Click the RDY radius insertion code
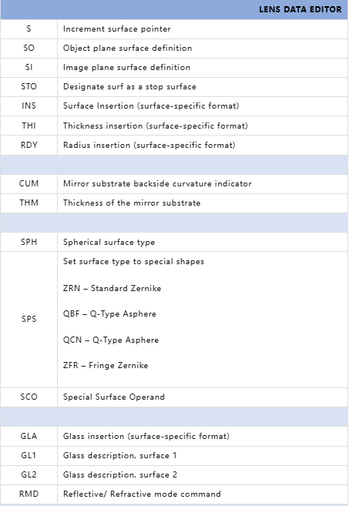This screenshot has width=349, height=506. click(29, 145)
